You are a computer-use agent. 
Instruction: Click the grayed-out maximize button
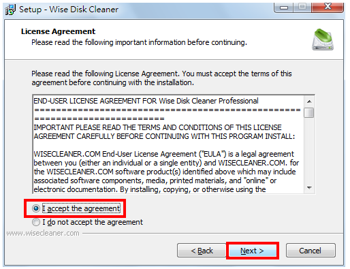click(302, 7)
